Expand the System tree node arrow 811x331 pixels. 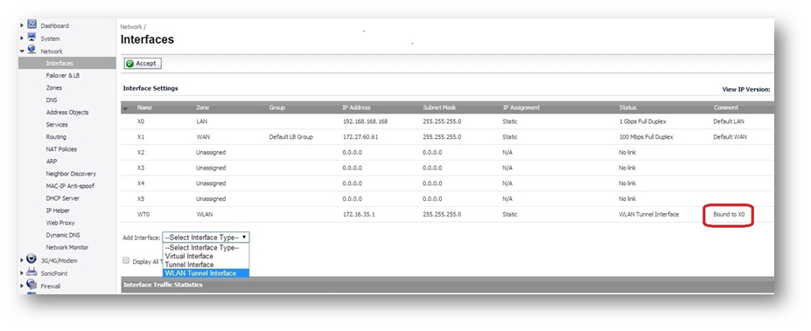(22, 38)
